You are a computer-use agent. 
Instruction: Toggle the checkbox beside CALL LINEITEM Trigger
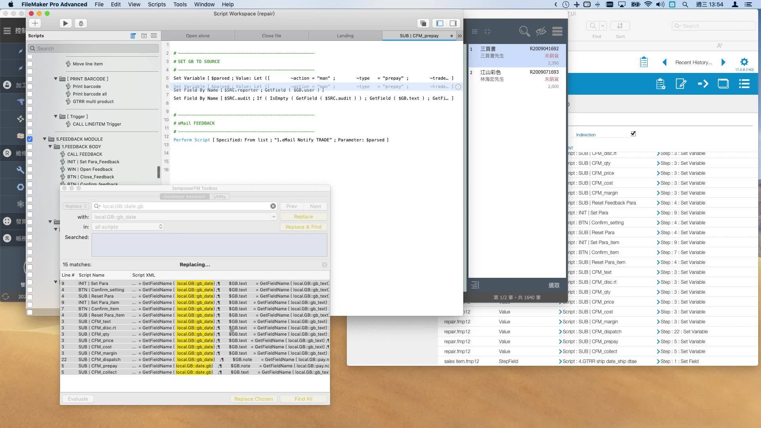pos(30,124)
